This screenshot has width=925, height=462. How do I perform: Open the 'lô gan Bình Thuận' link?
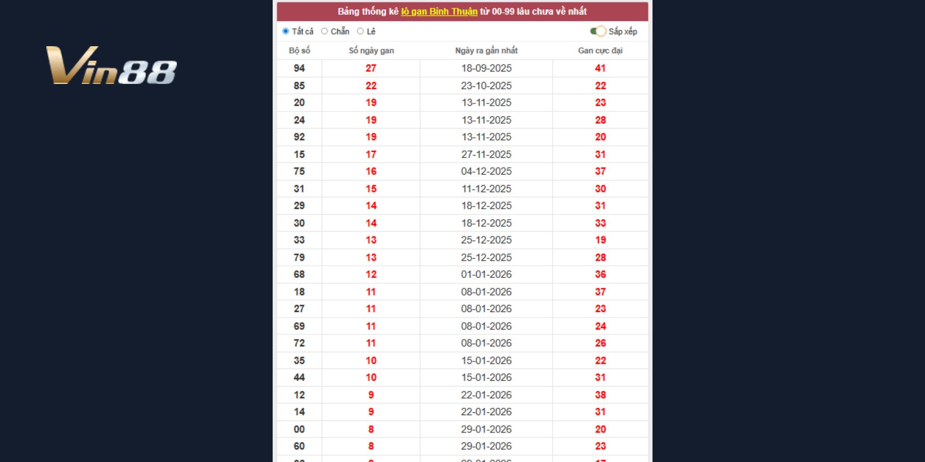pyautogui.click(x=439, y=11)
